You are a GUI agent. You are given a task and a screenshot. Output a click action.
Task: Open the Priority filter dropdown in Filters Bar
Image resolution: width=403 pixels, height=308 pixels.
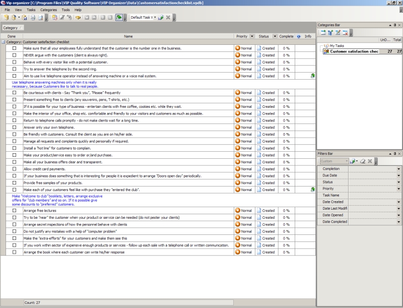click(398, 189)
